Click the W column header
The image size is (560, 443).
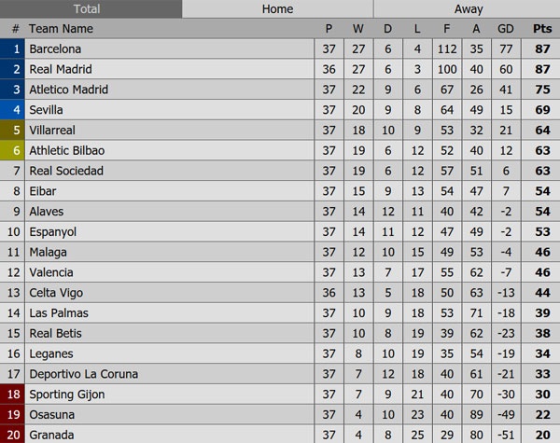coord(357,29)
